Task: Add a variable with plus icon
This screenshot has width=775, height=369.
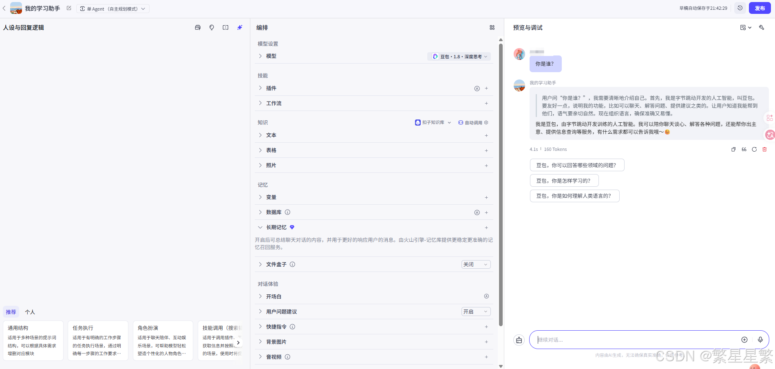Action: 486,197
